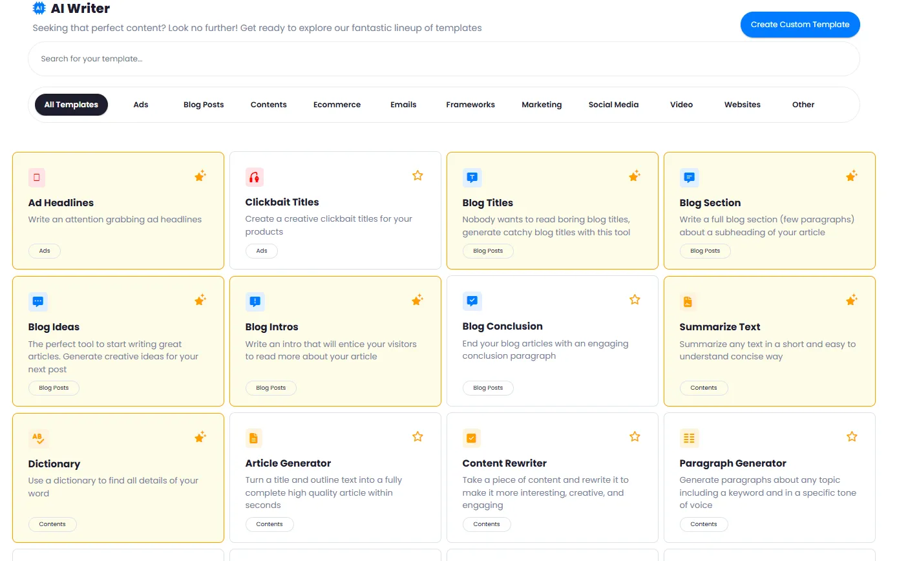
Task: Click the Ads tag on Ad Headlines card
Action: (45, 251)
